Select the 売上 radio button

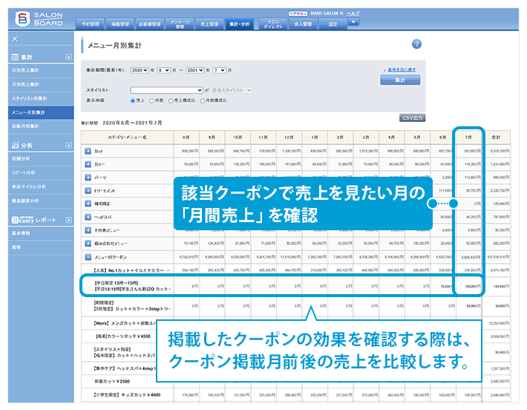click(x=134, y=99)
